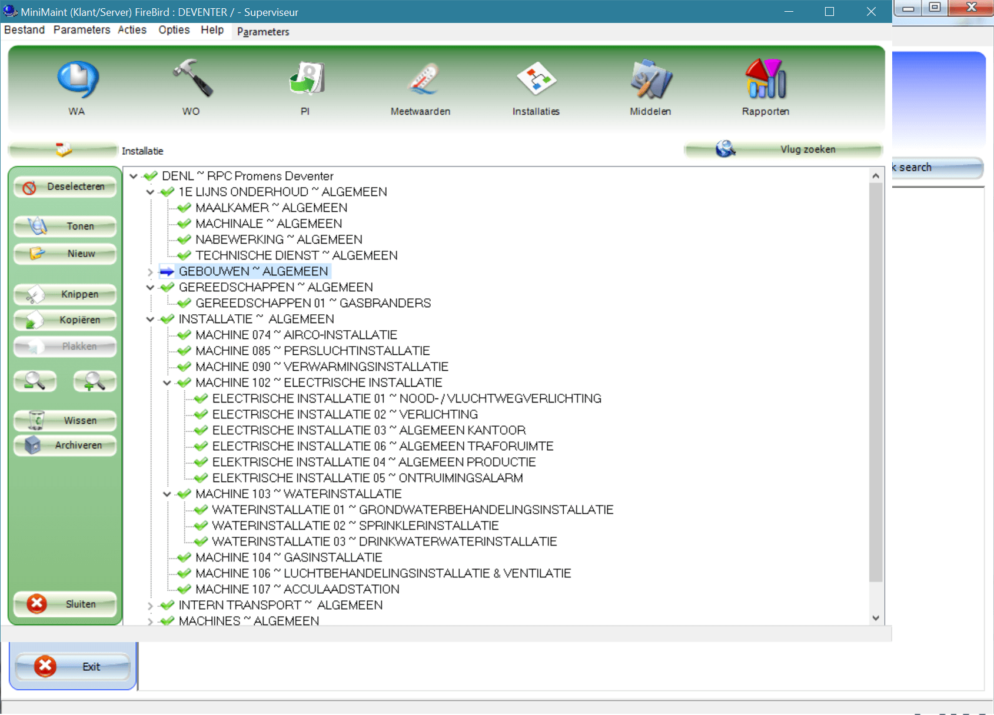The width and height of the screenshot is (994, 715).
Task: Click the Exit button
Action: pyautogui.click(x=72, y=666)
